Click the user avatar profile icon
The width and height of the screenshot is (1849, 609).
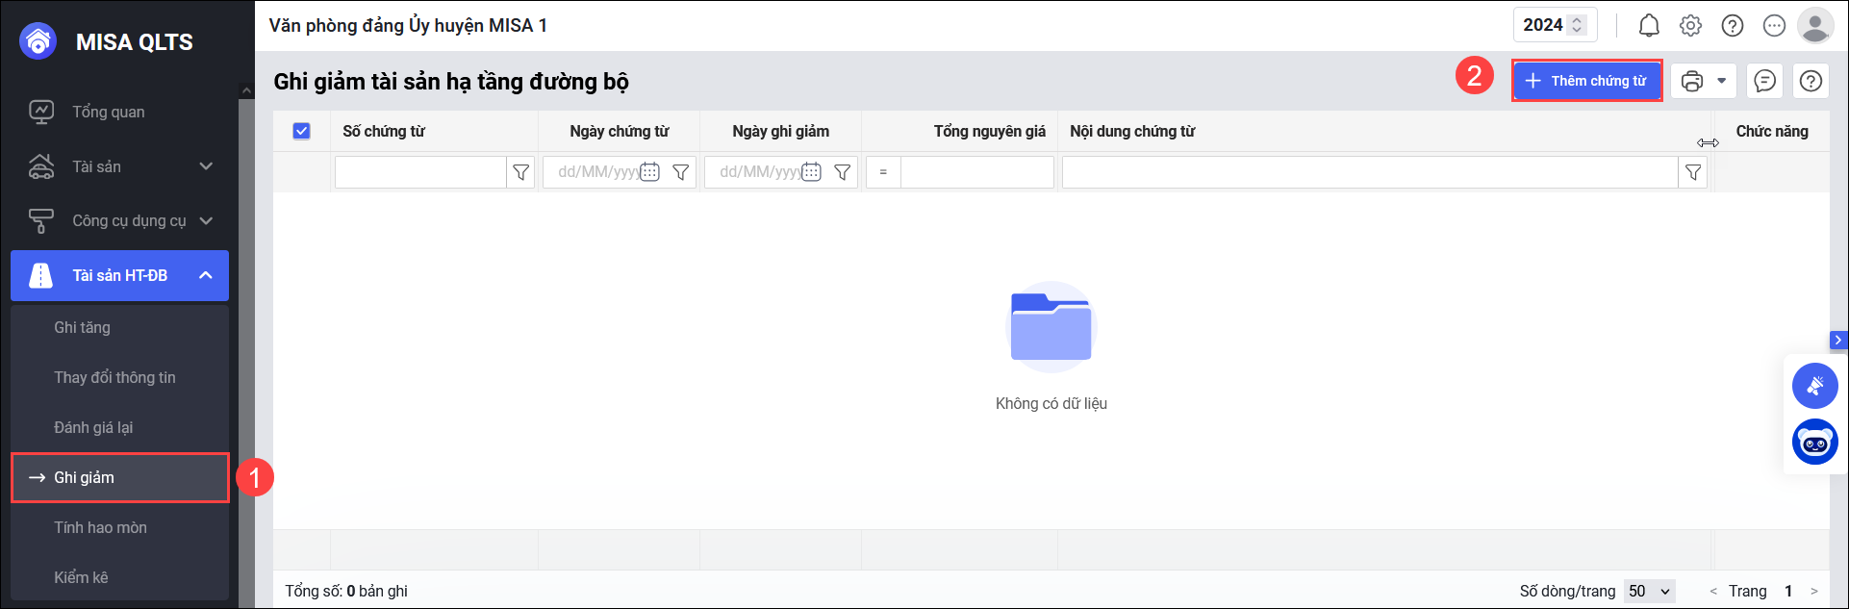tap(1815, 26)
